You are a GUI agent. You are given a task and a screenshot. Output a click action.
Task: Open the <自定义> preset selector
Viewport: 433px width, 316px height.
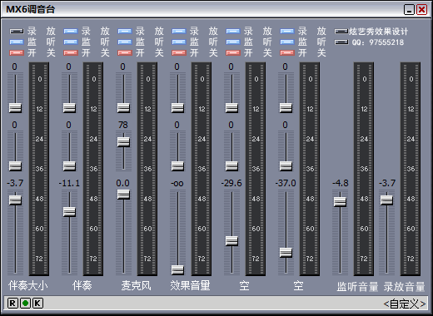pyautogui.click(x=405, y=304)
